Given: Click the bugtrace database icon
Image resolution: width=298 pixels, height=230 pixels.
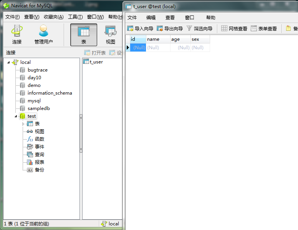Looking at the screenshot, I should pyautogui.click(x=22, y=70).
